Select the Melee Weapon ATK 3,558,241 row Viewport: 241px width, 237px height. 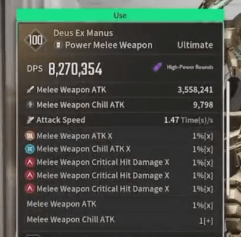click(x=120, y=90)
